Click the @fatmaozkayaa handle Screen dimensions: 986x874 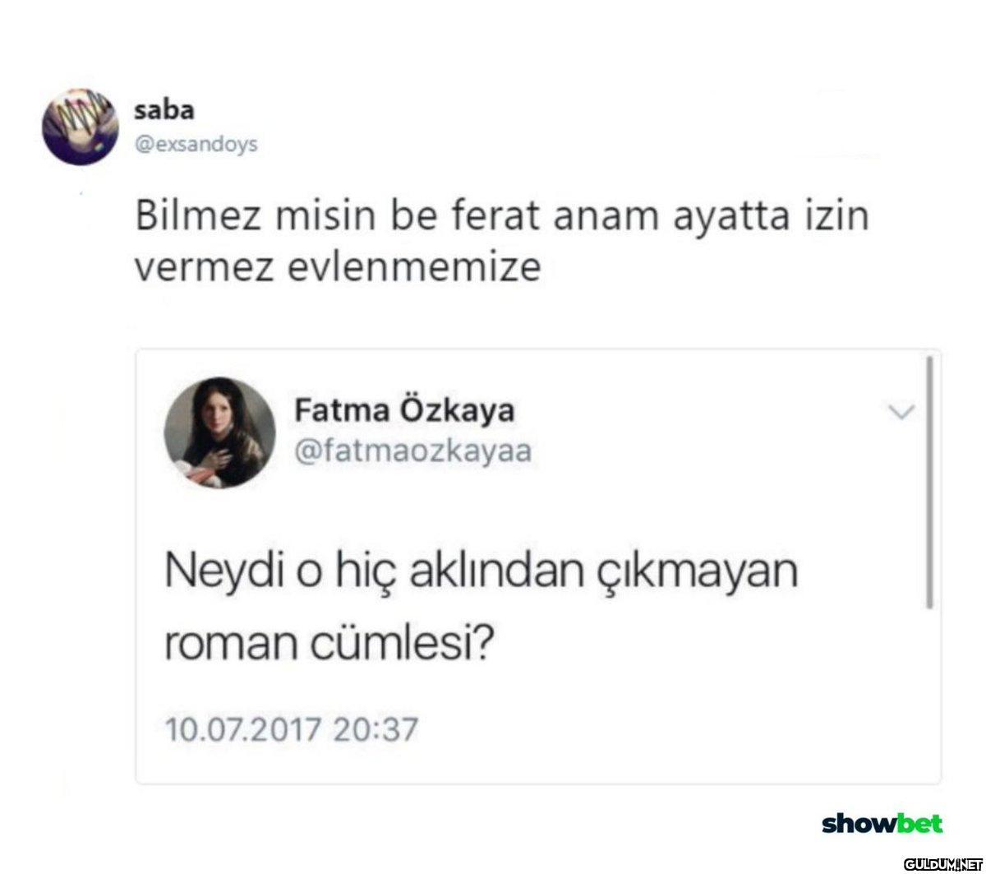[412, 451]
